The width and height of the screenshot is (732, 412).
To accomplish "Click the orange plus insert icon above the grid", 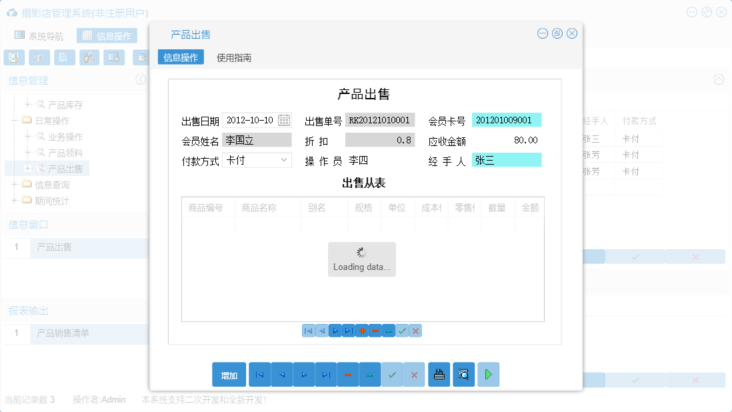I will click(361, 330).
